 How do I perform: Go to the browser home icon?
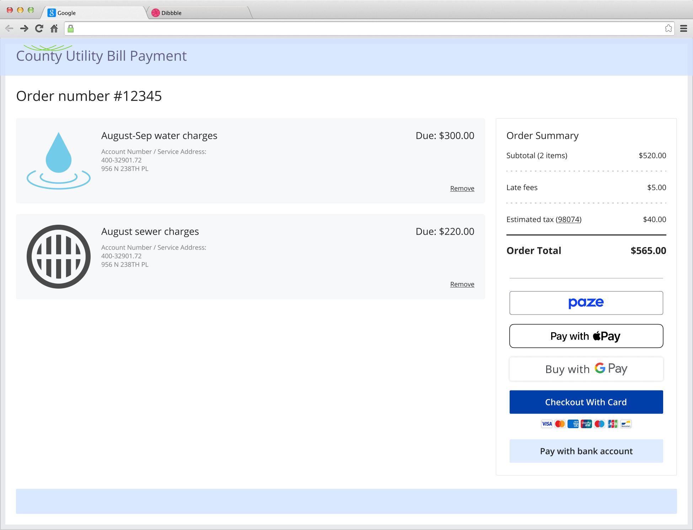click(x=54, y=28)
